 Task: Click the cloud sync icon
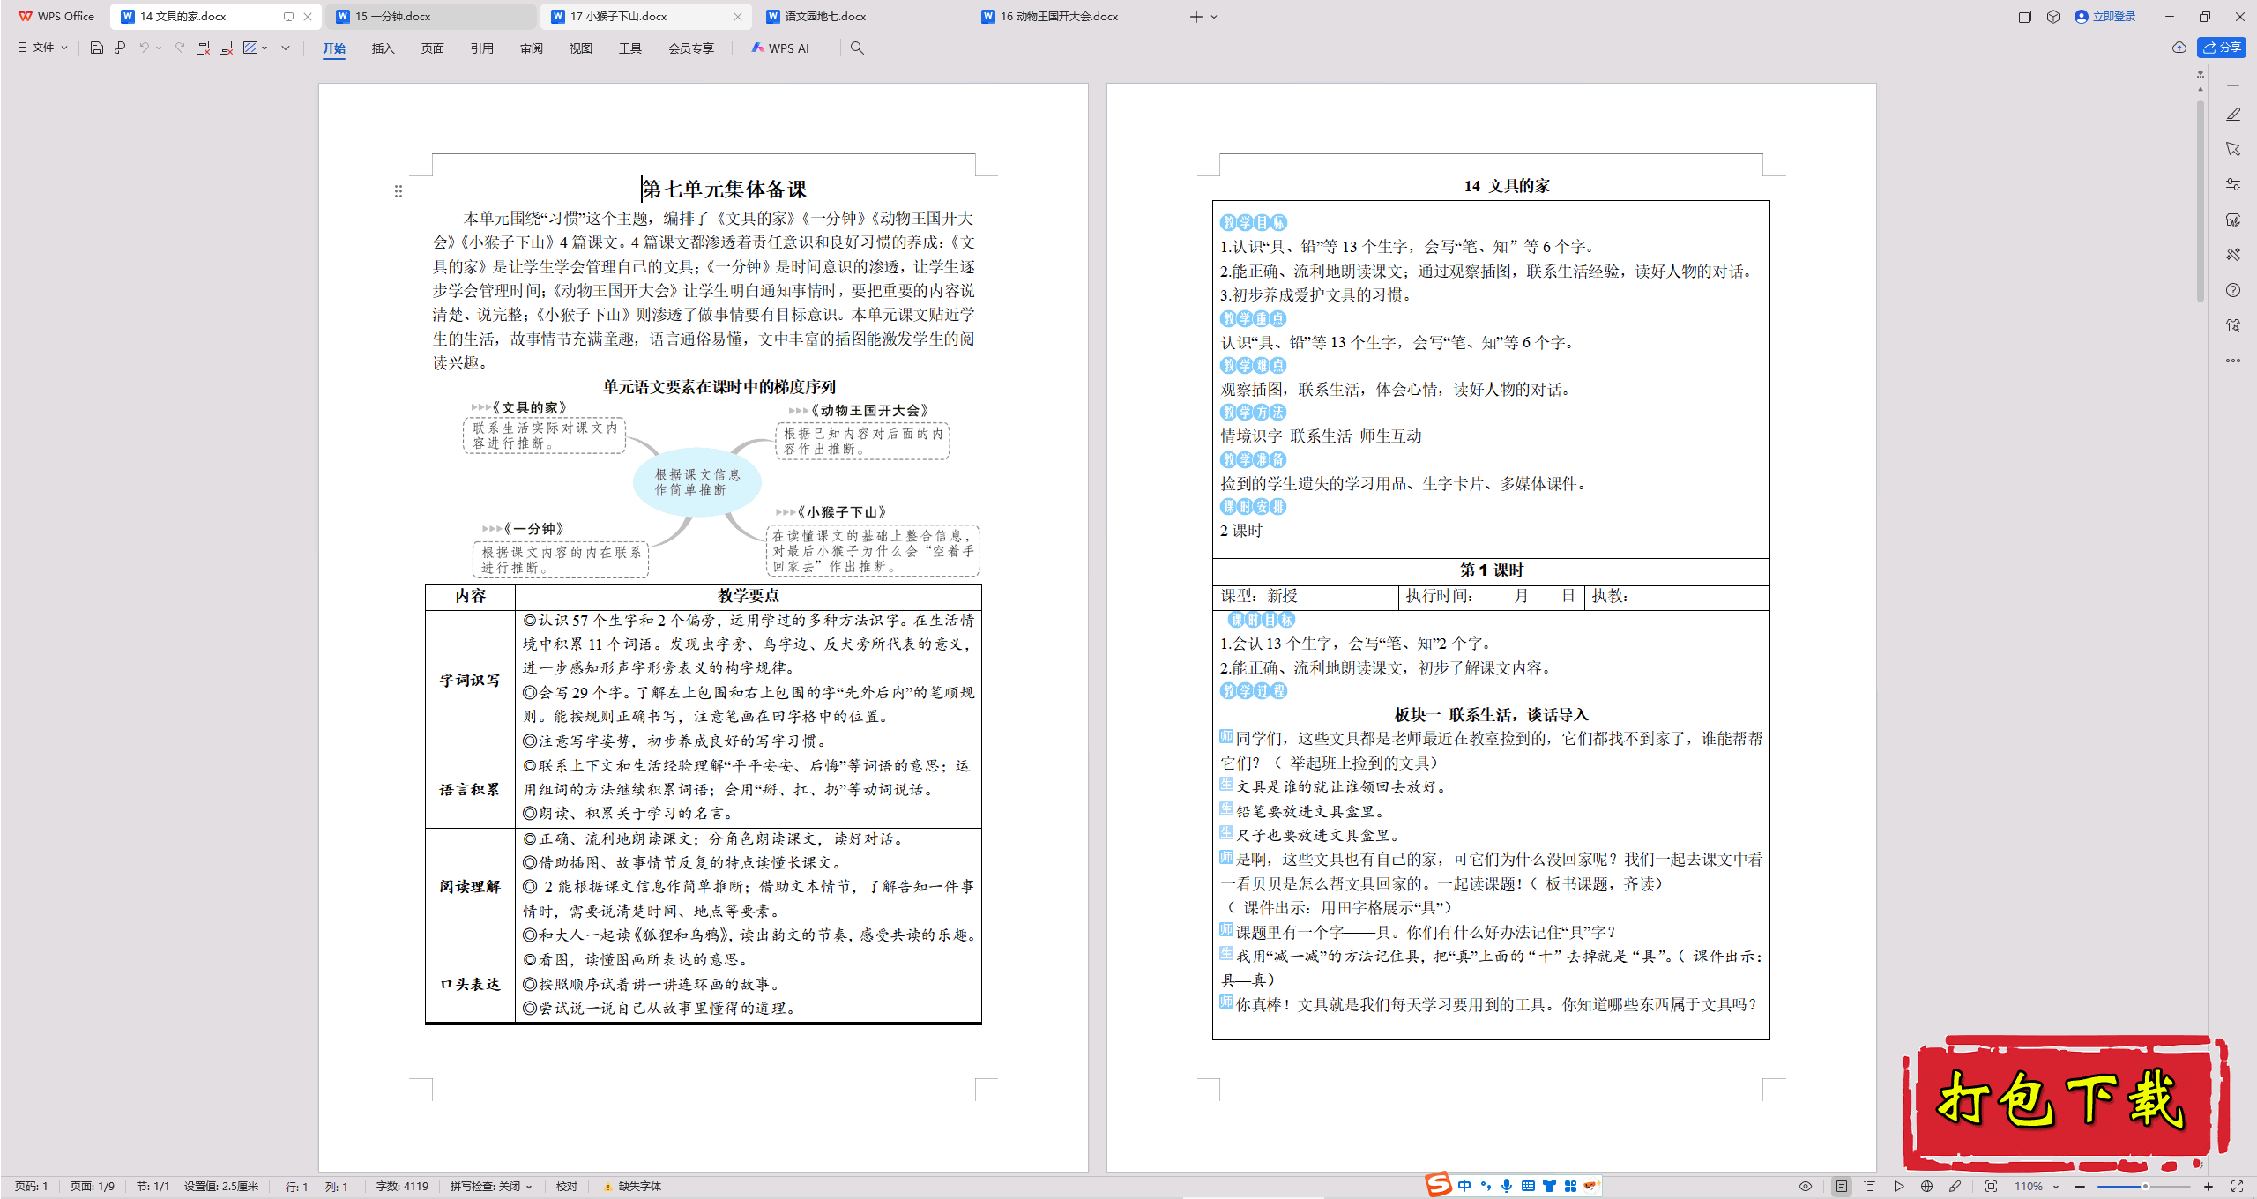2179,48
